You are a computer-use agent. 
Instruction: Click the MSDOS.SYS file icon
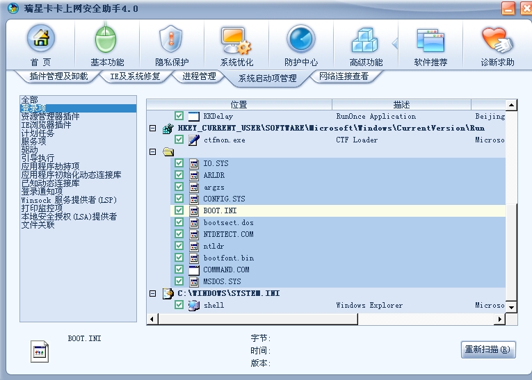coord(194,281)
